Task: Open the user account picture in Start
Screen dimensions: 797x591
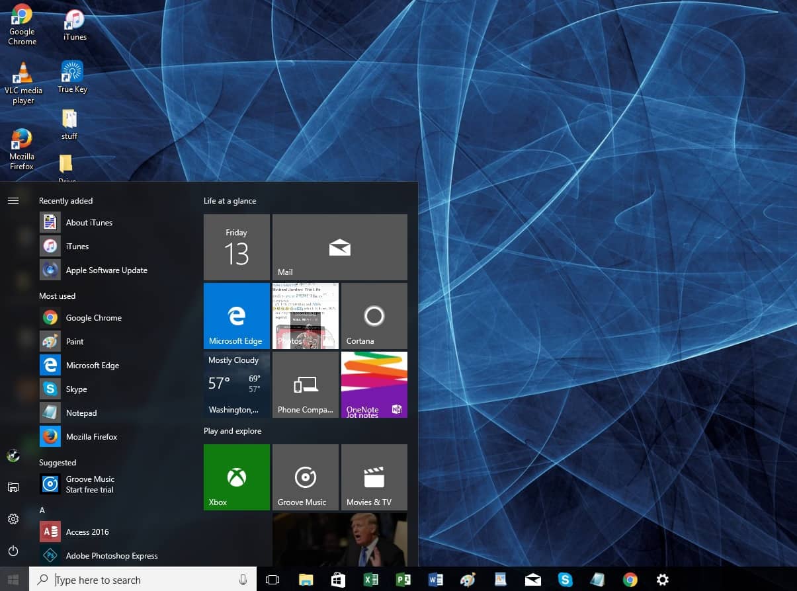Action: point(13,455)
